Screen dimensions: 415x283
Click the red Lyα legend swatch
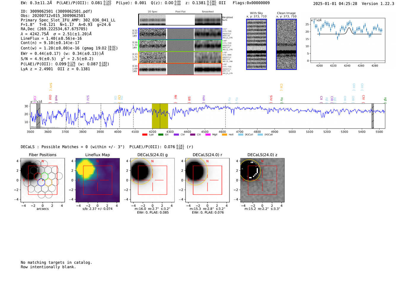[145, 135]
